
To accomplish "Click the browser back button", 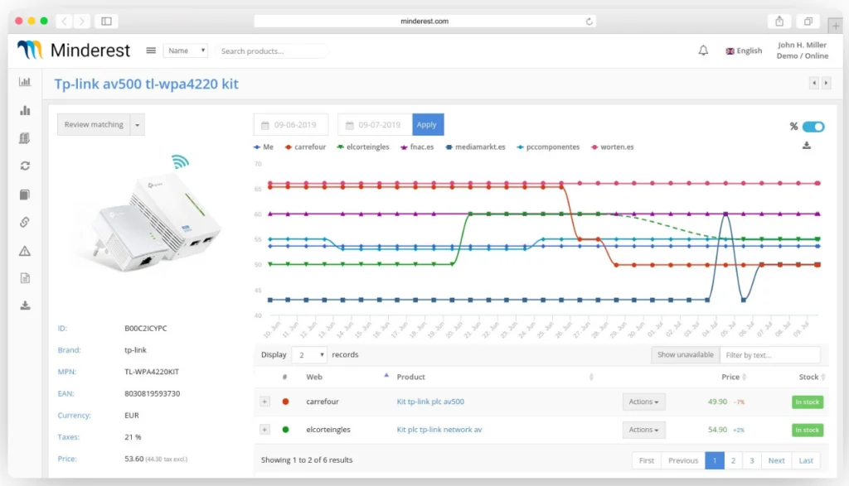I will 65,21.
